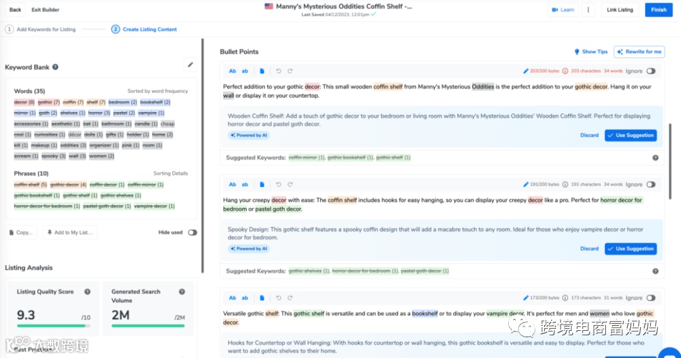Image resolution: width=681 pixels, height=358 pixels.
Task: Click Sorting Details link
Action: (x=170, y=173)
